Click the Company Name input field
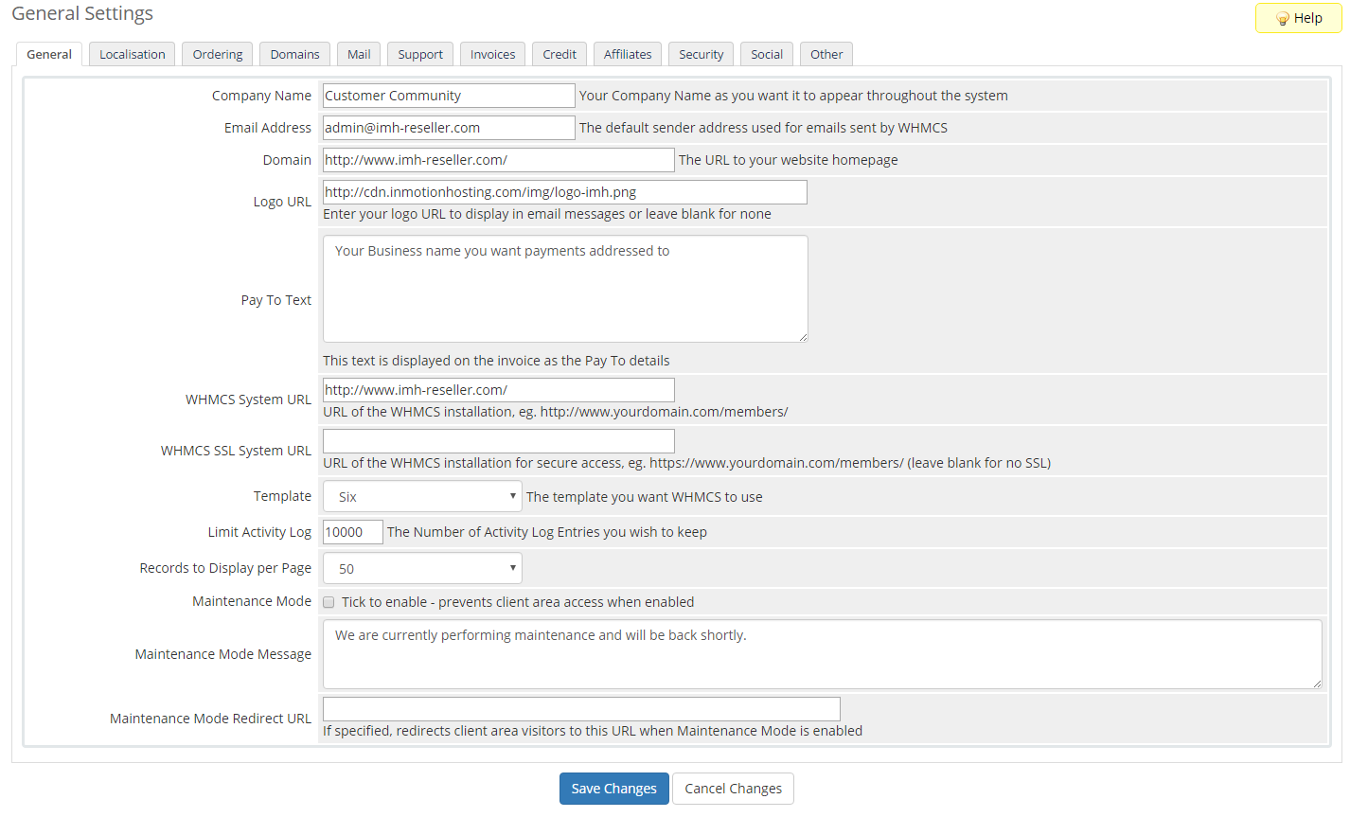Viewport: 1350px width, 817px height. coord(448,96)
